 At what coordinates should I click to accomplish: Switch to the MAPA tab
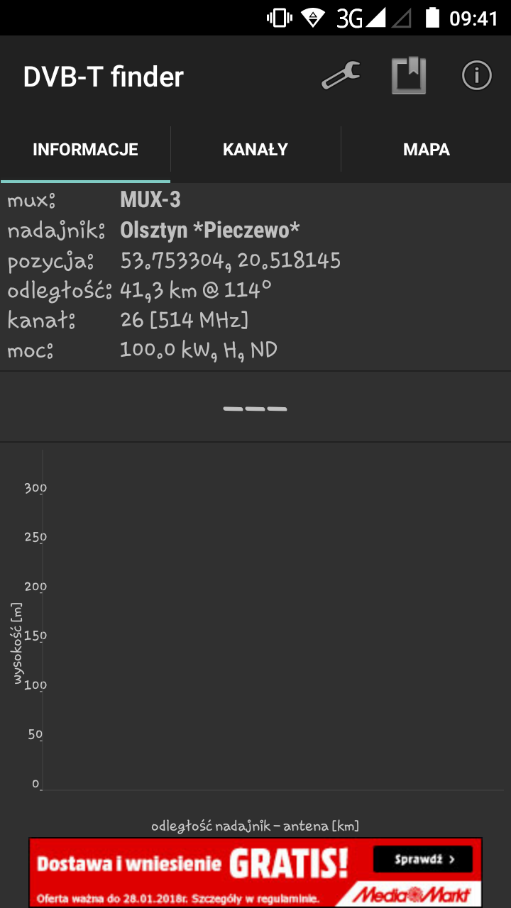(427, 150)
